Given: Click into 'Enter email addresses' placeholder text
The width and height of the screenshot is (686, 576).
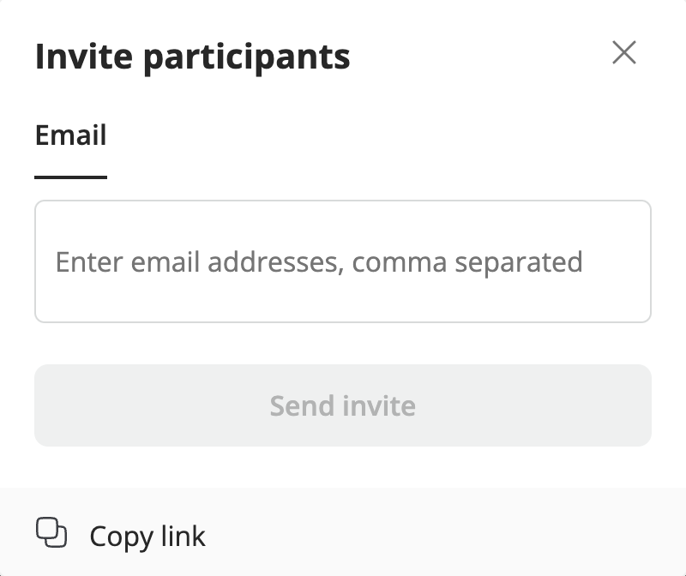Looking at the screenshot, I should pos(319,261).
